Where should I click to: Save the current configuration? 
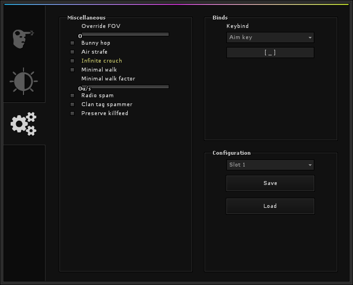click(x=270, y=183)
